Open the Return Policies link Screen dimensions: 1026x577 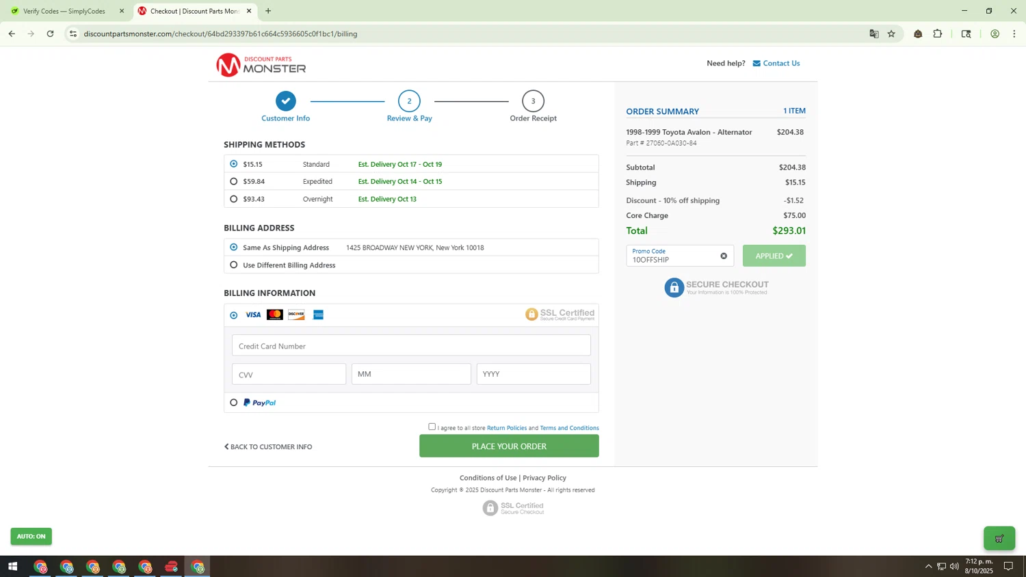point(507,428)
